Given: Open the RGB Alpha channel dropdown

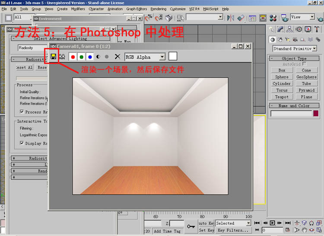Looking at the screenshot, I should tap(162, 57).
